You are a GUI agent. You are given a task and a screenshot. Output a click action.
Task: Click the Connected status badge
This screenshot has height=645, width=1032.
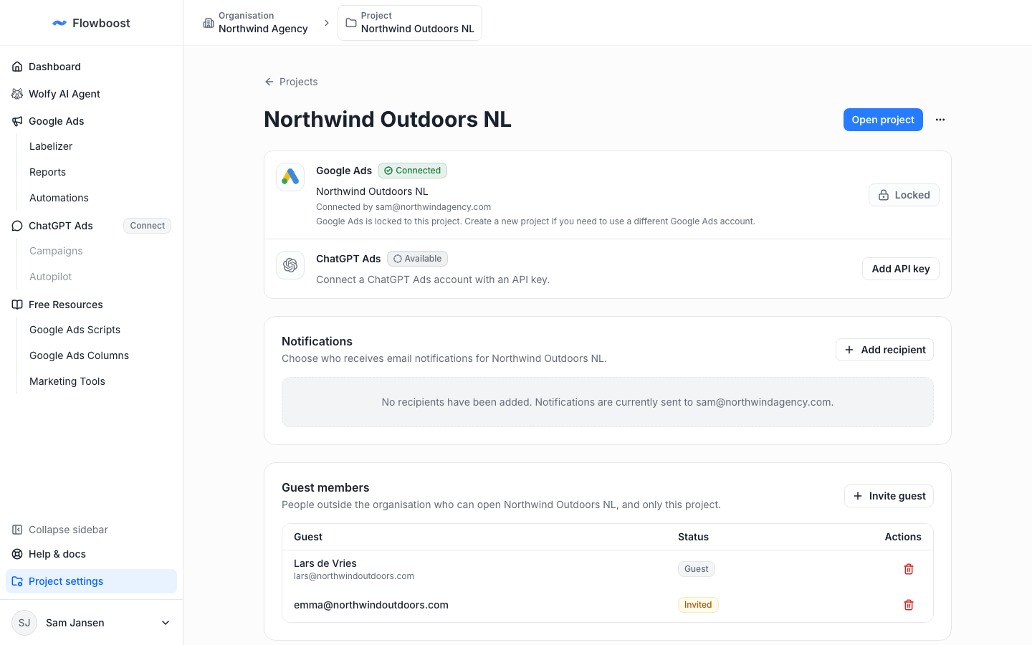(x=412, y=171)
